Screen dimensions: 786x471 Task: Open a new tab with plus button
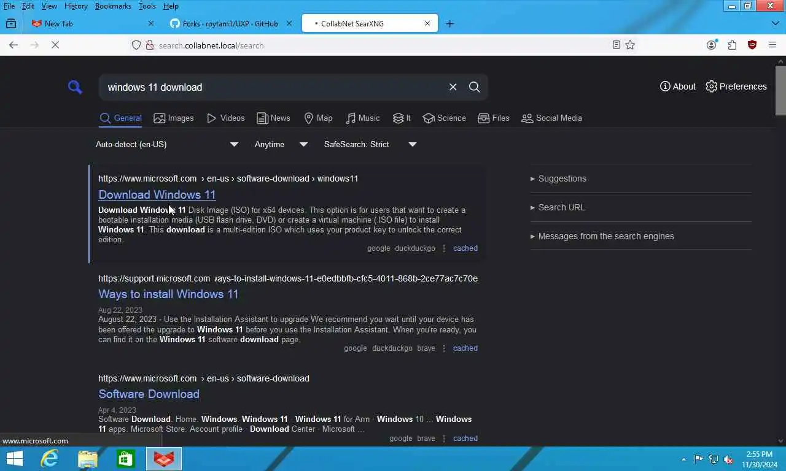pos(449,23)
